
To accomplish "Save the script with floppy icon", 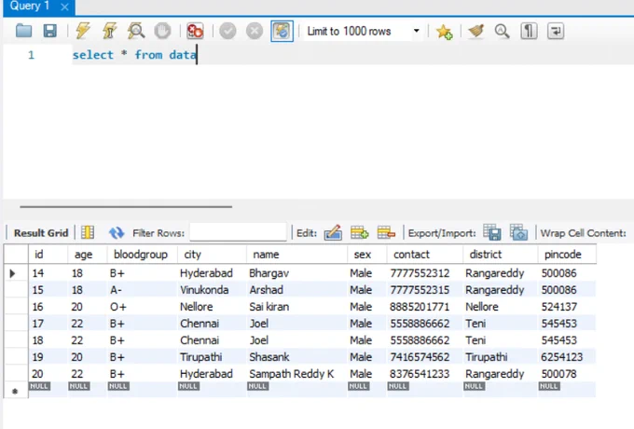I will click(50, 31).
